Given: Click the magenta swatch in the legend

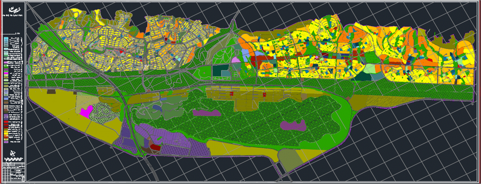Looking at the screenshot, I should tap(6, 73).
